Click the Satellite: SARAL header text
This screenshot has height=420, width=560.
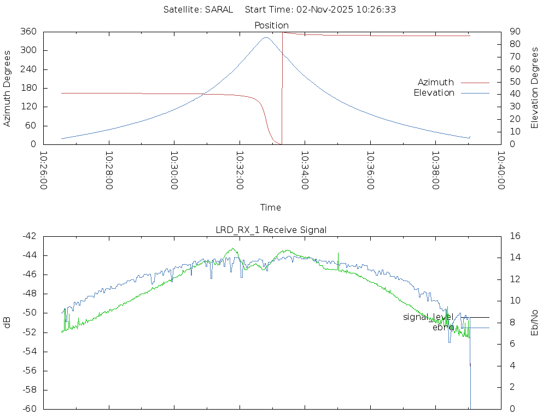[x=198, y=9]
